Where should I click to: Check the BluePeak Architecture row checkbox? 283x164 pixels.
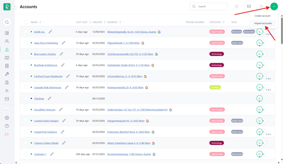[x=26, y=65]
